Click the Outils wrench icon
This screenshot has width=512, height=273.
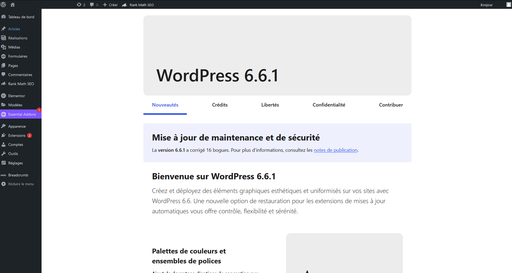[x=3, y=153]
